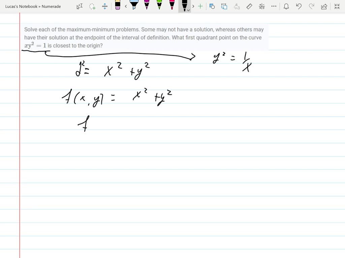
Task: Select the black pen tool
Action: (184, 5)
